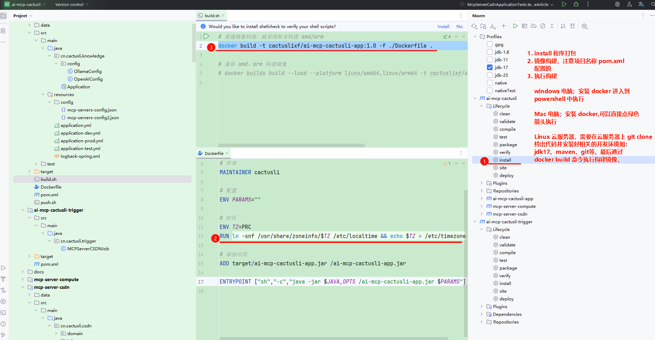The height and width of the screenshot is (340, 655).
Task: Reload all Maven projects
Action: [x=474, y=26]
